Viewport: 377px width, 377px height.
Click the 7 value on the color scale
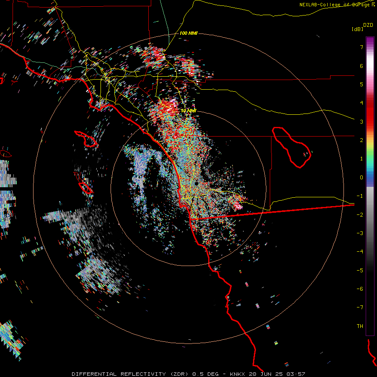[x=362, y=47]
